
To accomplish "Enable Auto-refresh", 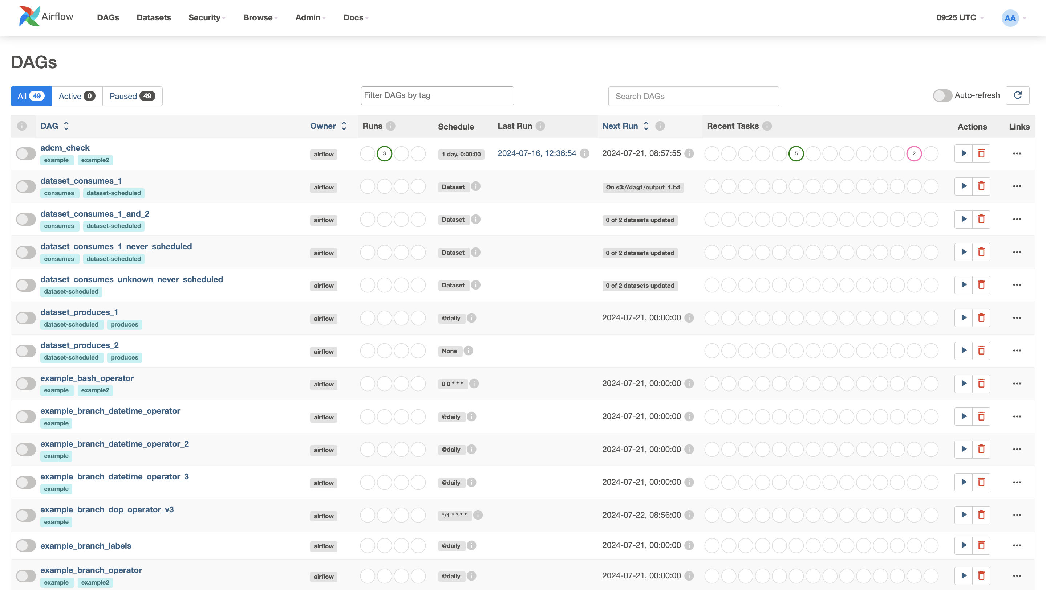I will click(943, 95).
